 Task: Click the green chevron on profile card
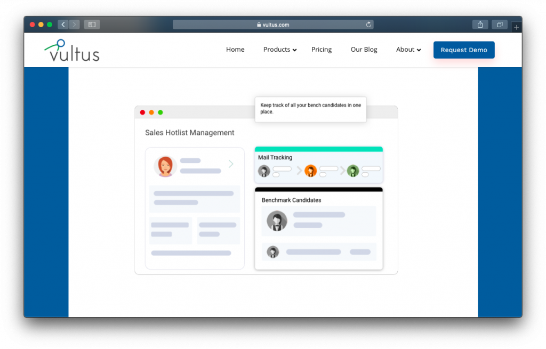[231, 164]
